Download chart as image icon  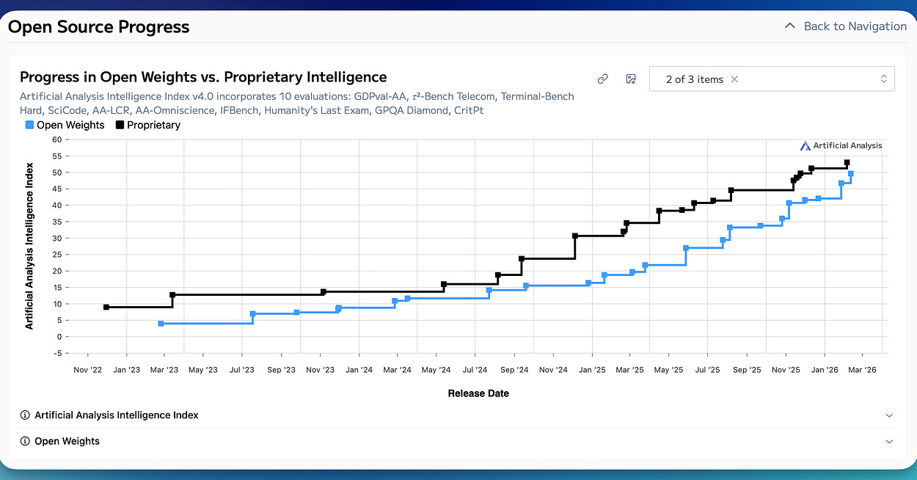pos(630,79)
